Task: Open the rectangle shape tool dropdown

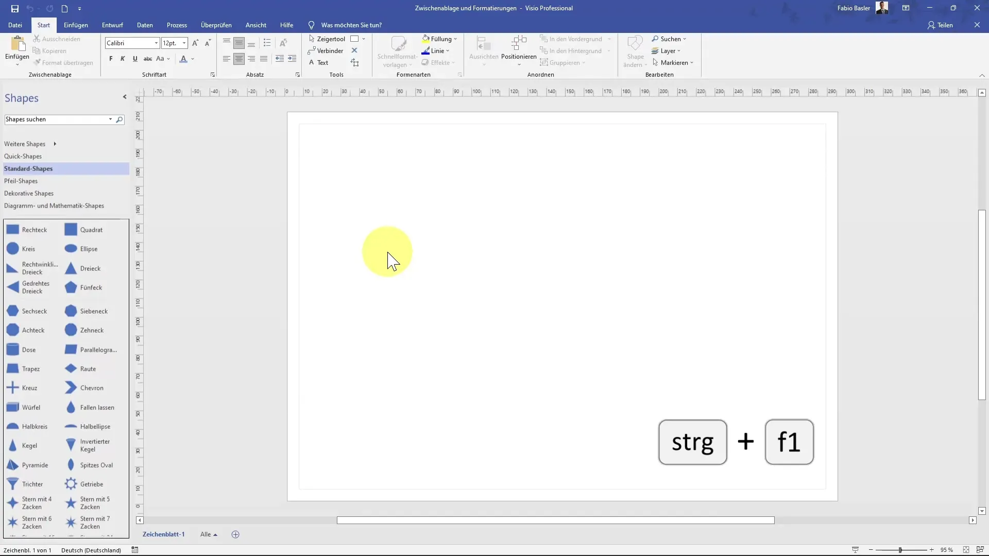Action: click(364, 39)
